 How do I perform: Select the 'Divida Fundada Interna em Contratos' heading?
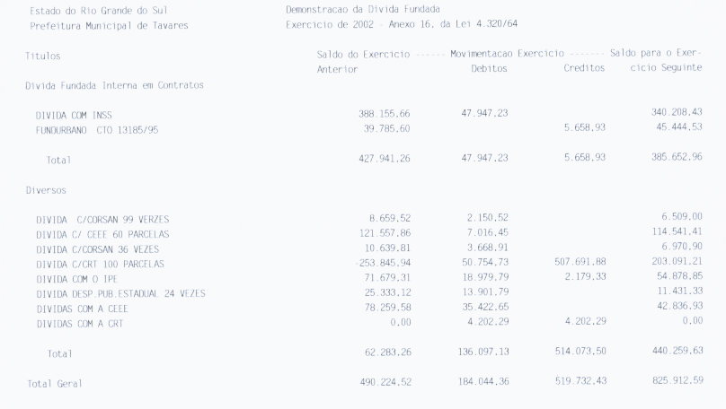click(114, 85)
